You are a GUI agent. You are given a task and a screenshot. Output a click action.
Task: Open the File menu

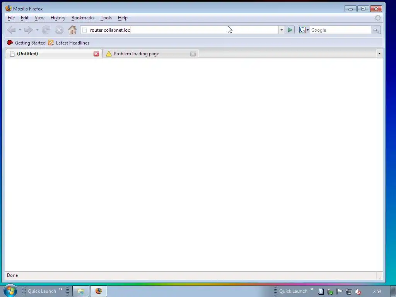click(x=11, y=18)
